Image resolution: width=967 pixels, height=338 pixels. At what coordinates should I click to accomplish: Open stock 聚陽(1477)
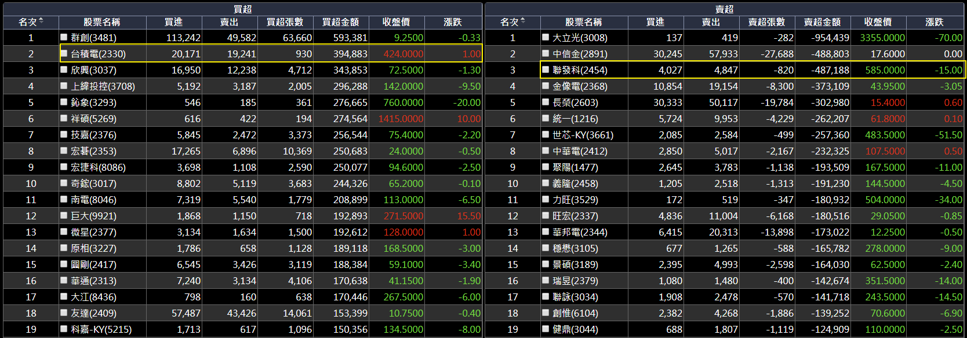pyautogui.click(x=575, y=167)
